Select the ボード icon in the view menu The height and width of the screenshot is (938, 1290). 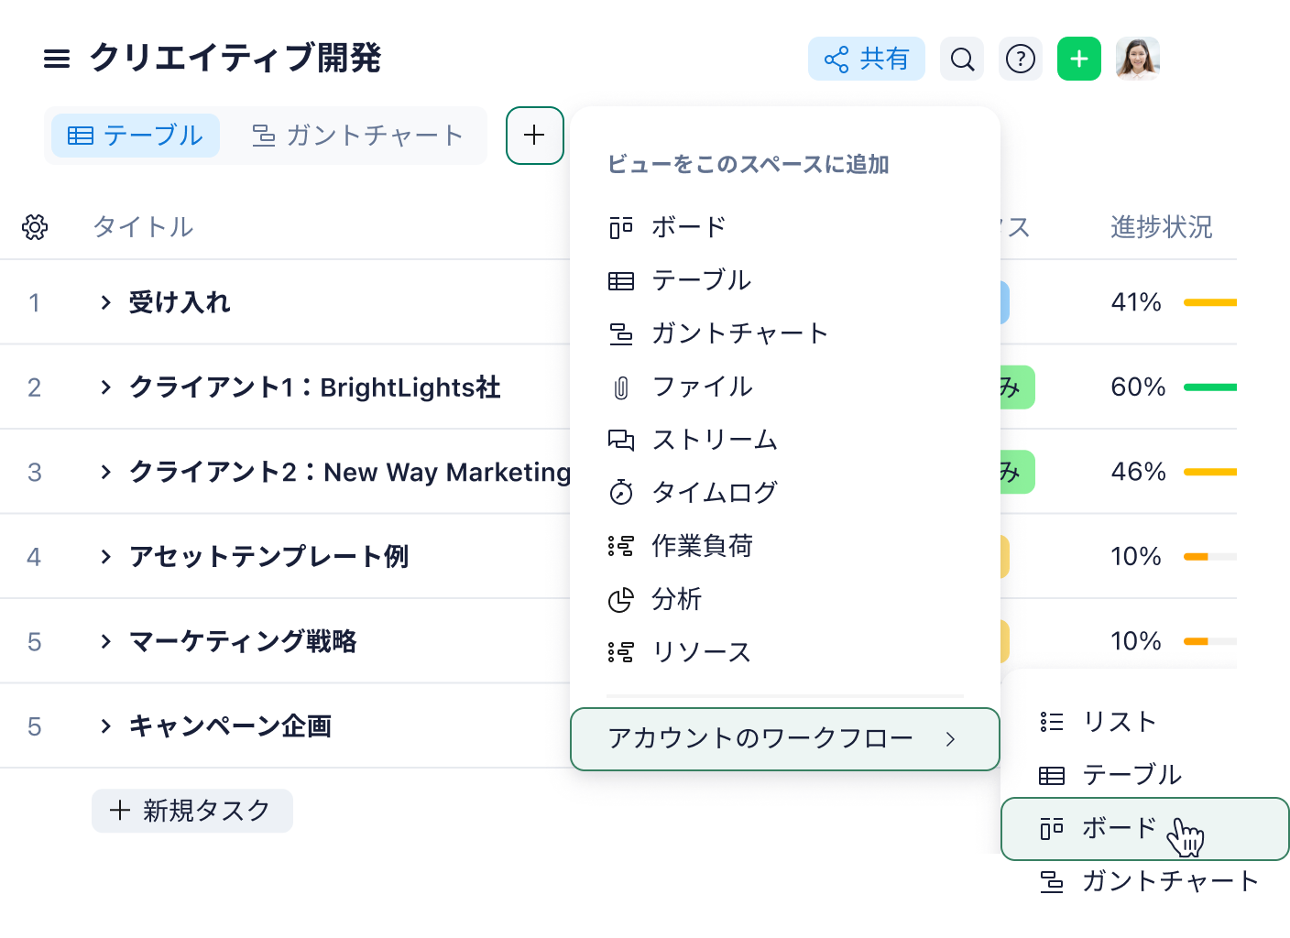[x=623, y=226]
